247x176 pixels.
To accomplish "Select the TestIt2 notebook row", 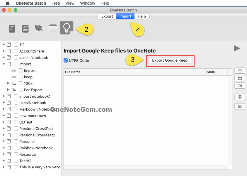I will click(30, 161).
